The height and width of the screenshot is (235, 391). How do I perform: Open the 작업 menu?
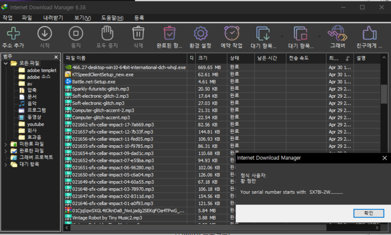coord(7,18)
